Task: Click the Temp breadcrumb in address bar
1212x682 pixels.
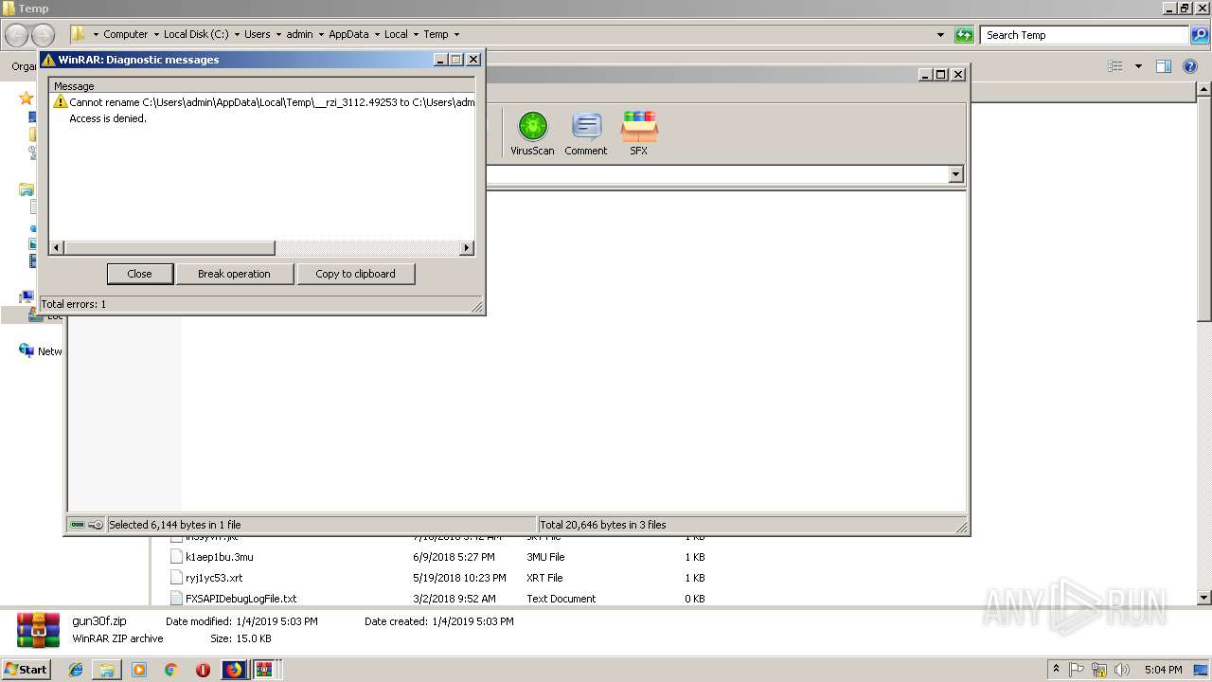Action: pyautogui.click(x=436, y=34)
